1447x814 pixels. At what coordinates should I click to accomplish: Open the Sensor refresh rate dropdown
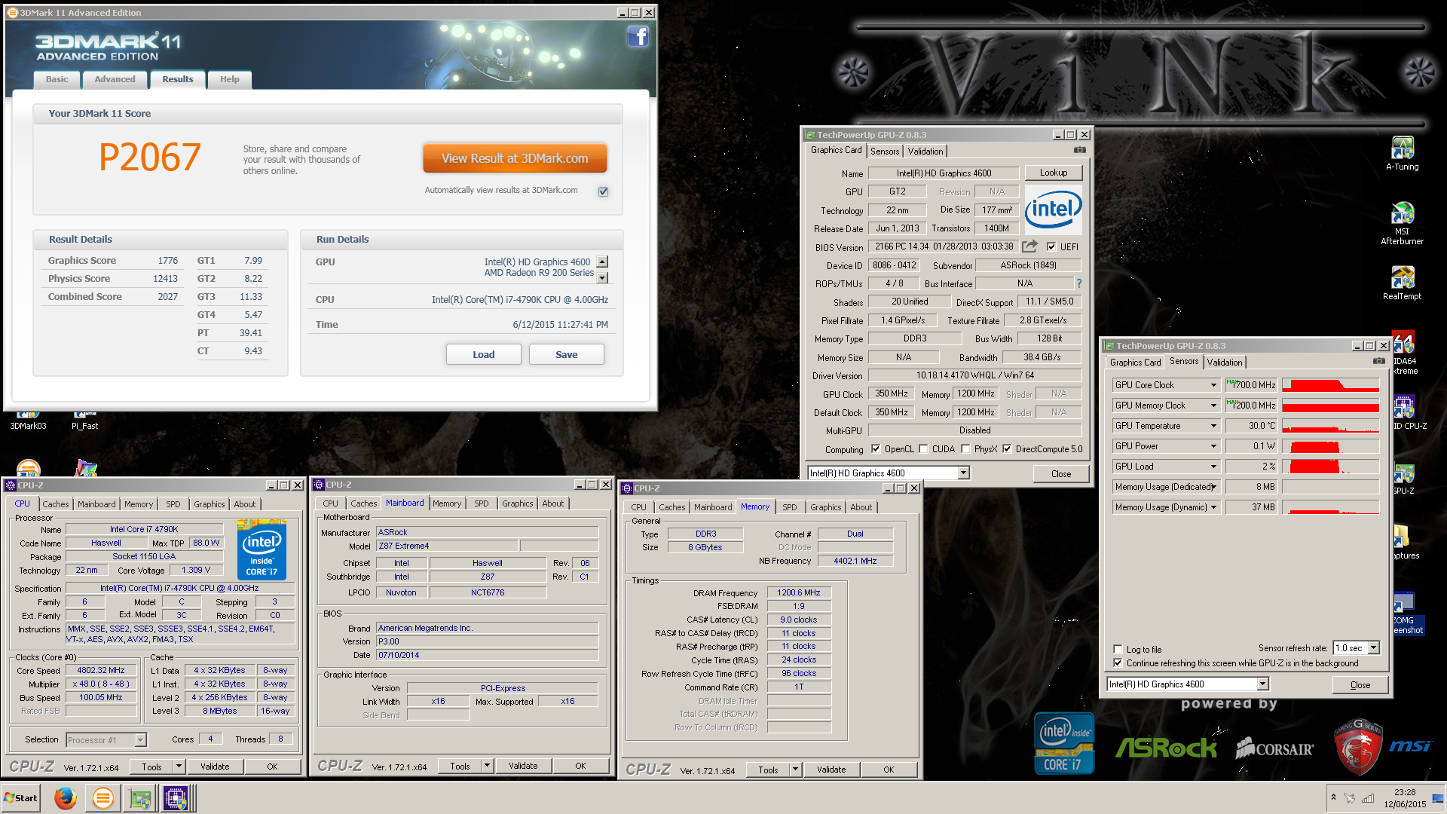pos(1373,648)
